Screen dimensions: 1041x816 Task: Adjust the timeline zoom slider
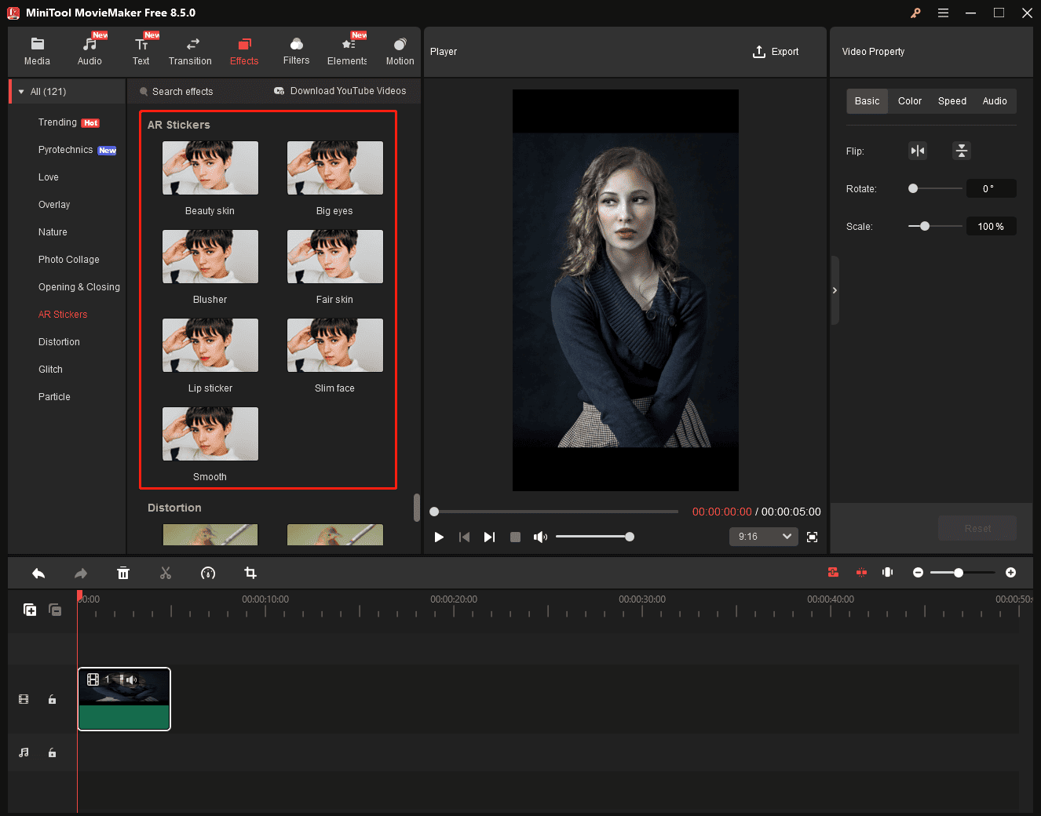click(x=959, y=573)
